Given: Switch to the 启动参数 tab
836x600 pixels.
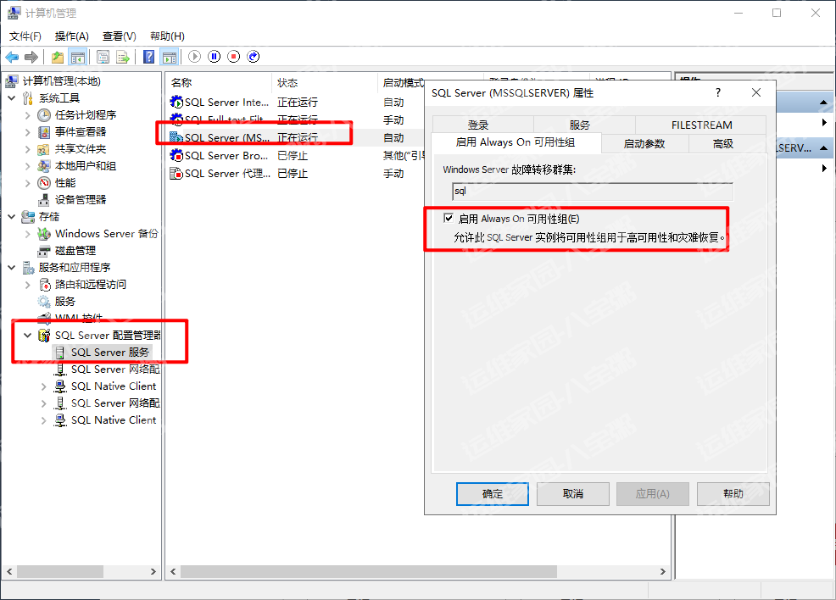Looking at the screenshot, I should 644,143.
